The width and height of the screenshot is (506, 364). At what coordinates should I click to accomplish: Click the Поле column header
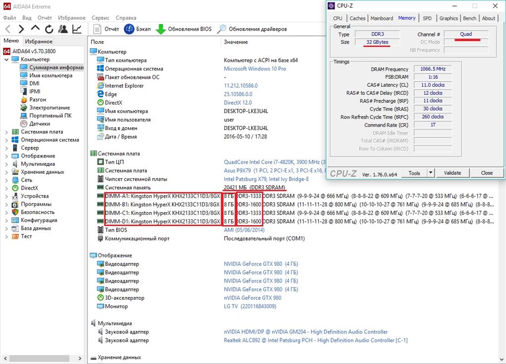pos(97,42)
